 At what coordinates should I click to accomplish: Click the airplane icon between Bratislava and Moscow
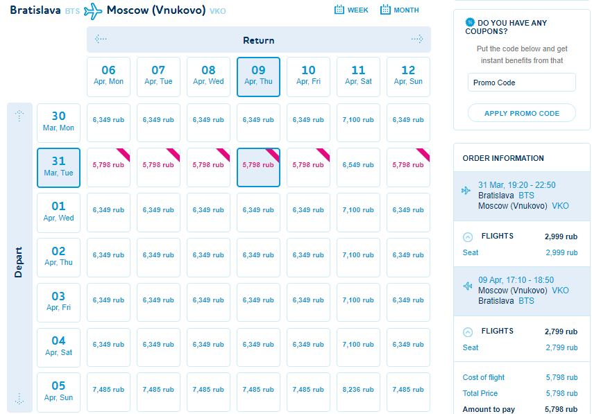point(93,11)
